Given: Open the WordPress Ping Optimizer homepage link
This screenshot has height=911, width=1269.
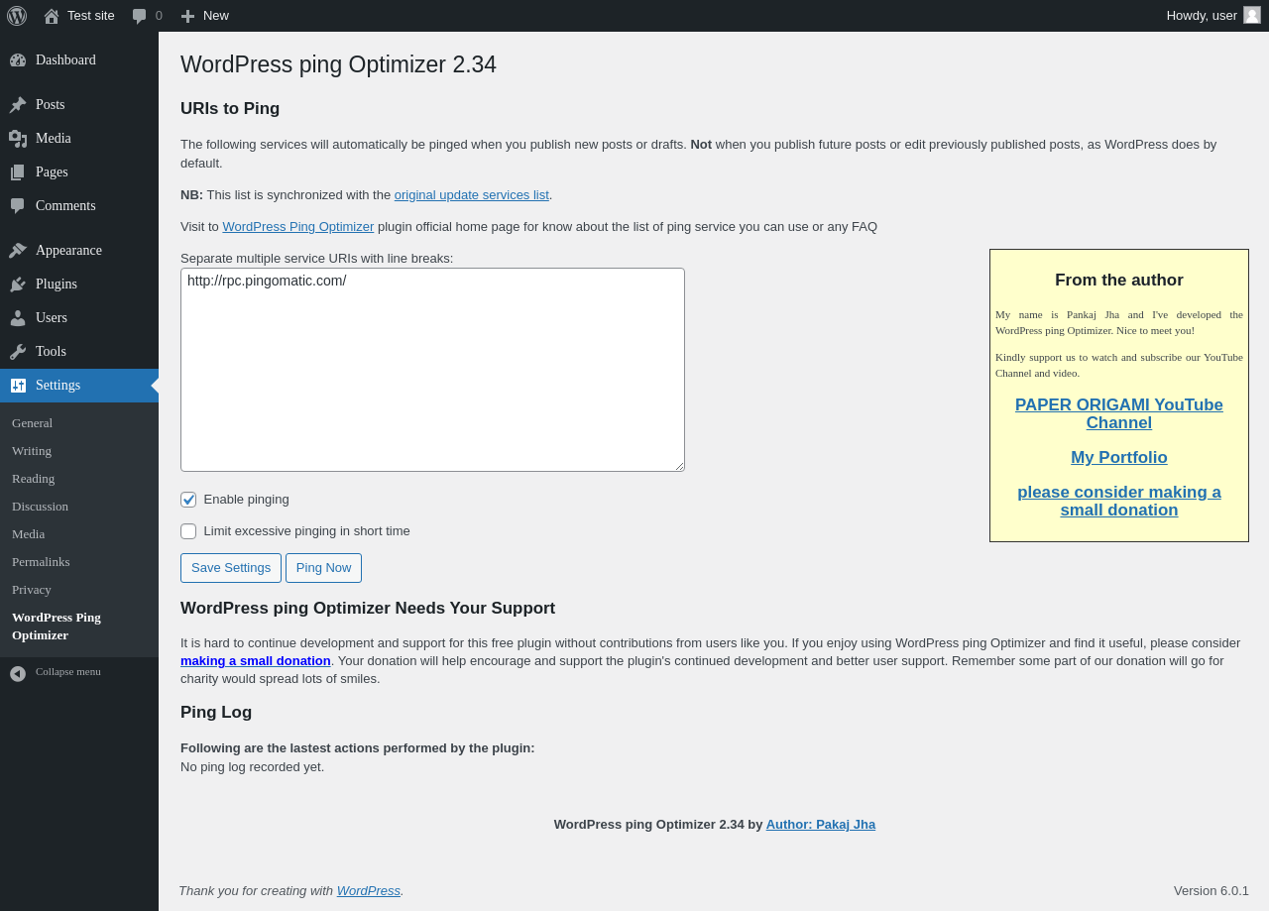Looking at the screenshot, I should click(298, 227).
